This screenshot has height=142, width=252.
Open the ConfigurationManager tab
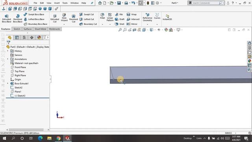click(x=24, y=37)
